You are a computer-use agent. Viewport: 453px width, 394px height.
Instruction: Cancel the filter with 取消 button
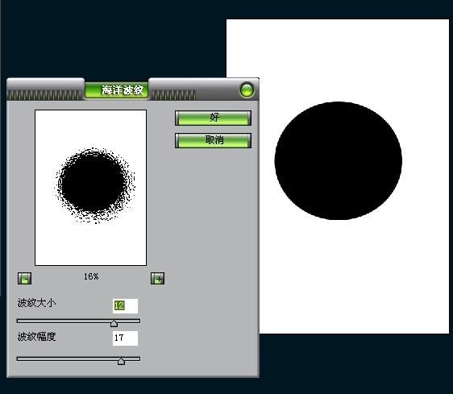coord(214,140)
